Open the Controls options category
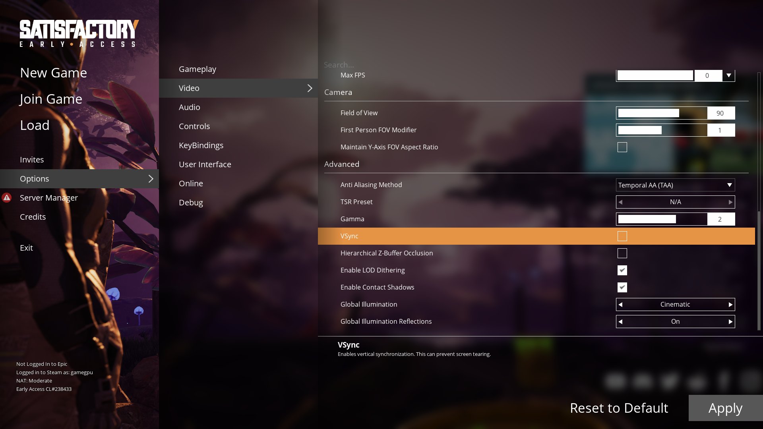Screen dimensions: 763x429 pyautogui.click(x=238, y=126)
